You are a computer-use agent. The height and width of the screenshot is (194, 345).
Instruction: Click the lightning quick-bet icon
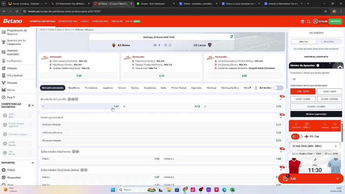(x=159, y=45)
